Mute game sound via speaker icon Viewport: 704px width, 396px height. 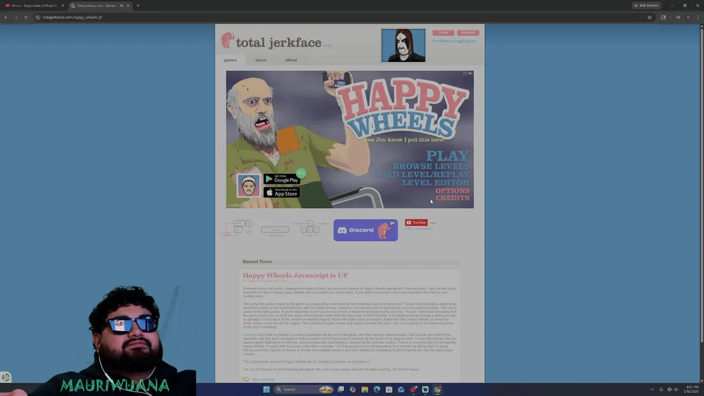coord(470,74)
